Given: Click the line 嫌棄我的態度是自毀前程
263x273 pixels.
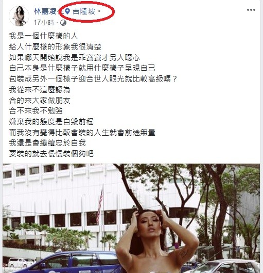Looking at the screenshot, I should [51, 122].
